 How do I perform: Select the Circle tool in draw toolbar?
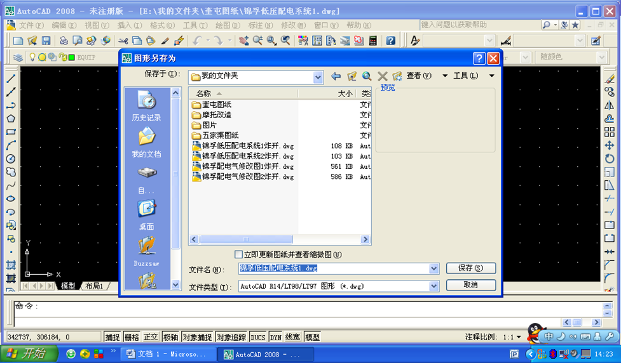pyautogui.click(x=11, y=159)
